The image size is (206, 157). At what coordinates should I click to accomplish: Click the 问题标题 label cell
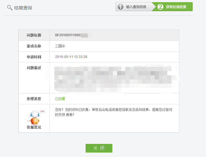(x=34, y=35)
